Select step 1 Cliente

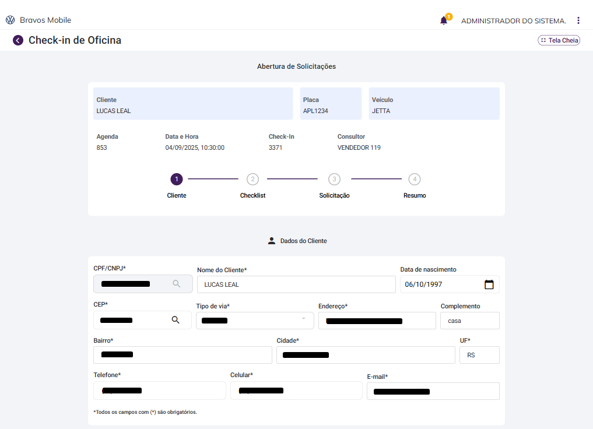click(x=177, y=180)
